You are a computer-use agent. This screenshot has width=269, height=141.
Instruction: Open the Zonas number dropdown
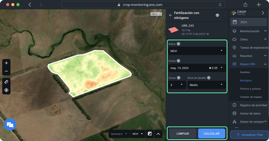pyautogui.click(x=177, y=85)
